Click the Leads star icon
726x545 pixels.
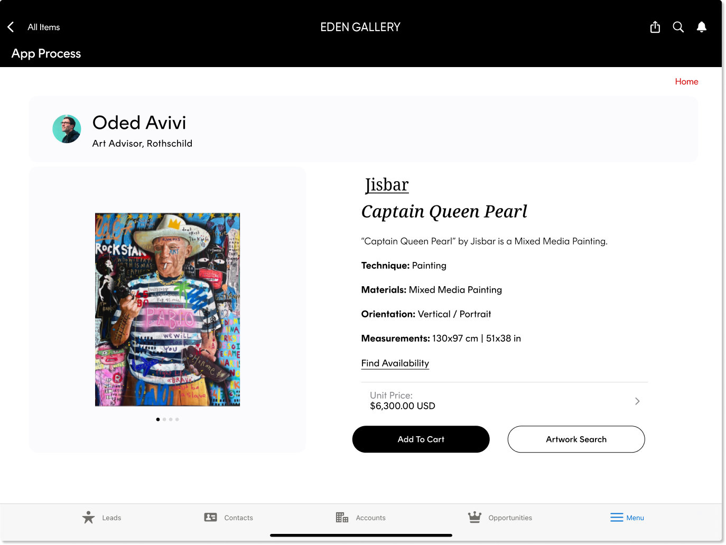click(88, 518)
